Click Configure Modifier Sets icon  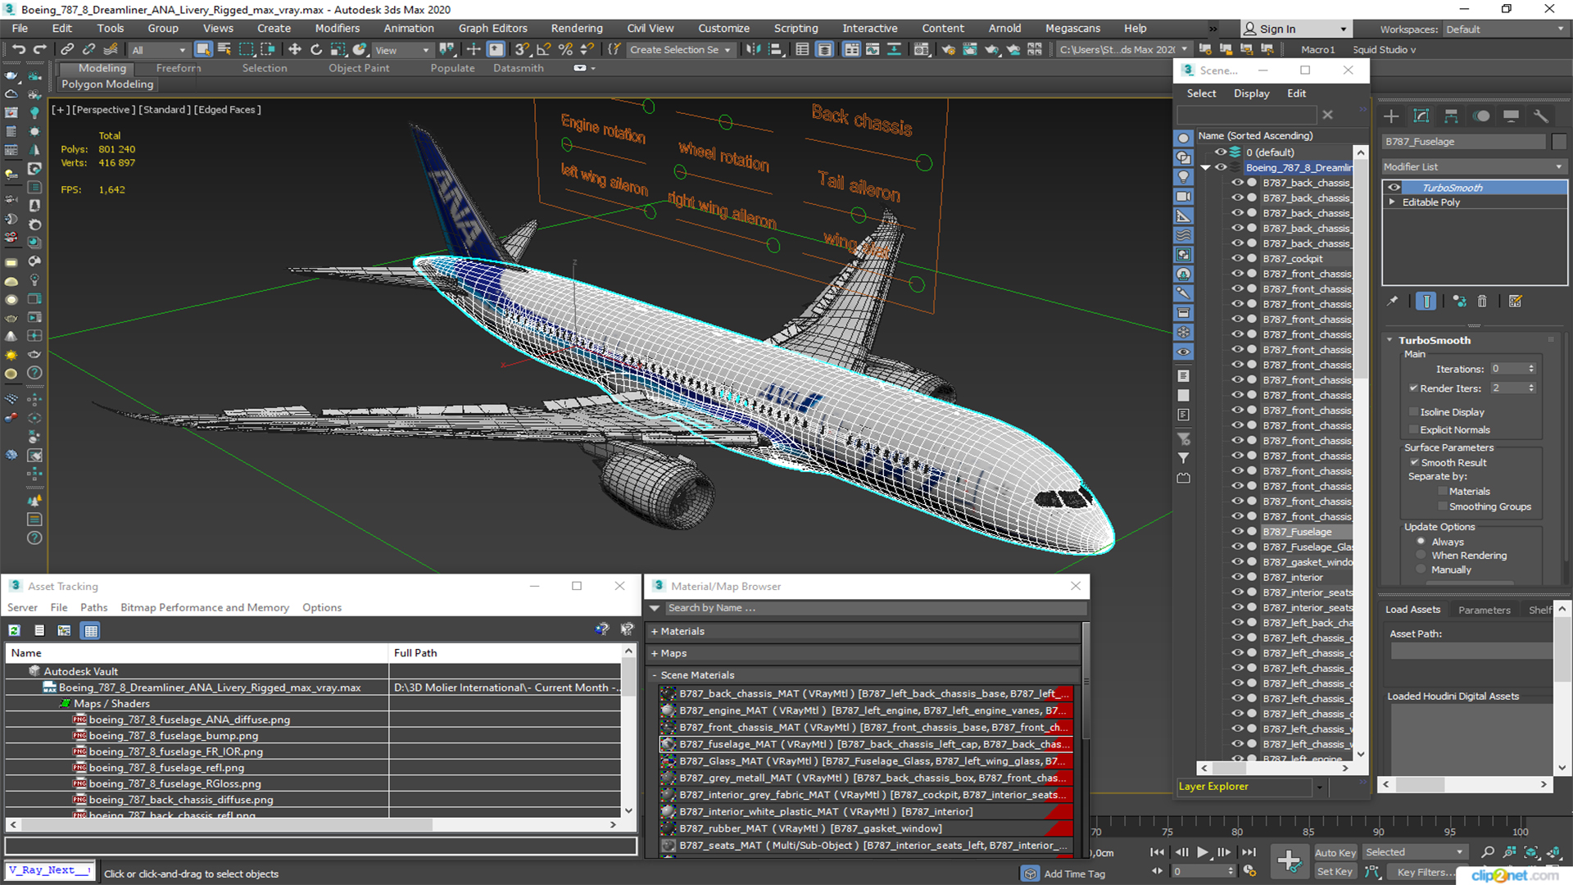[1516, 302]
